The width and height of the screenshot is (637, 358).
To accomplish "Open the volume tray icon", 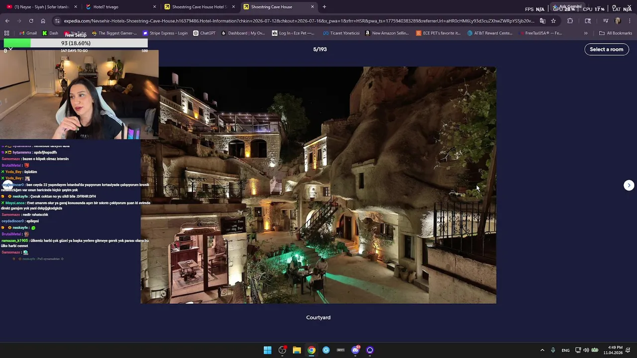I will 586,350.
